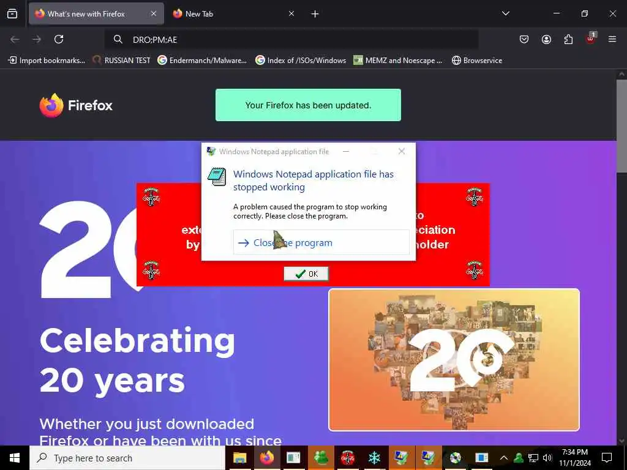Open a new tab with plus button
This screenshot has height=470, width=627.
coord(315,14)
